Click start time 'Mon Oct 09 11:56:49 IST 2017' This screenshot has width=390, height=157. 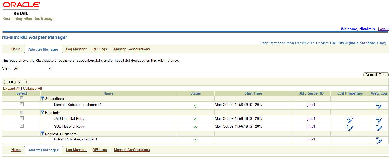(239, 105)
